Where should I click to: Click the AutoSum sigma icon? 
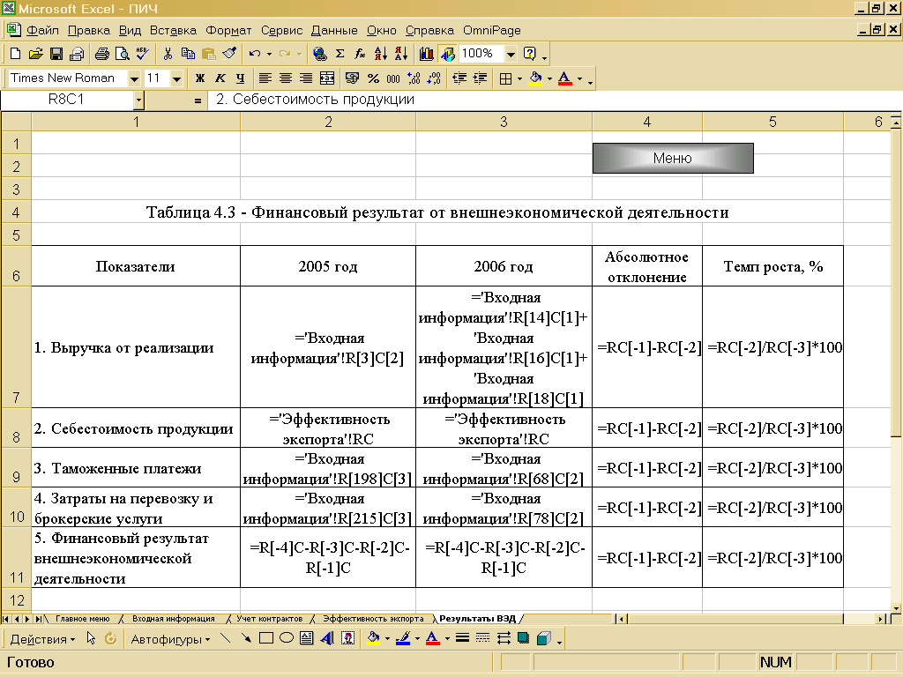pos(340,54)
